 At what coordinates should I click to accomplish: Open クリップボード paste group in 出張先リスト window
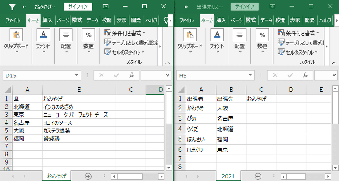click(x=190, y=41)
